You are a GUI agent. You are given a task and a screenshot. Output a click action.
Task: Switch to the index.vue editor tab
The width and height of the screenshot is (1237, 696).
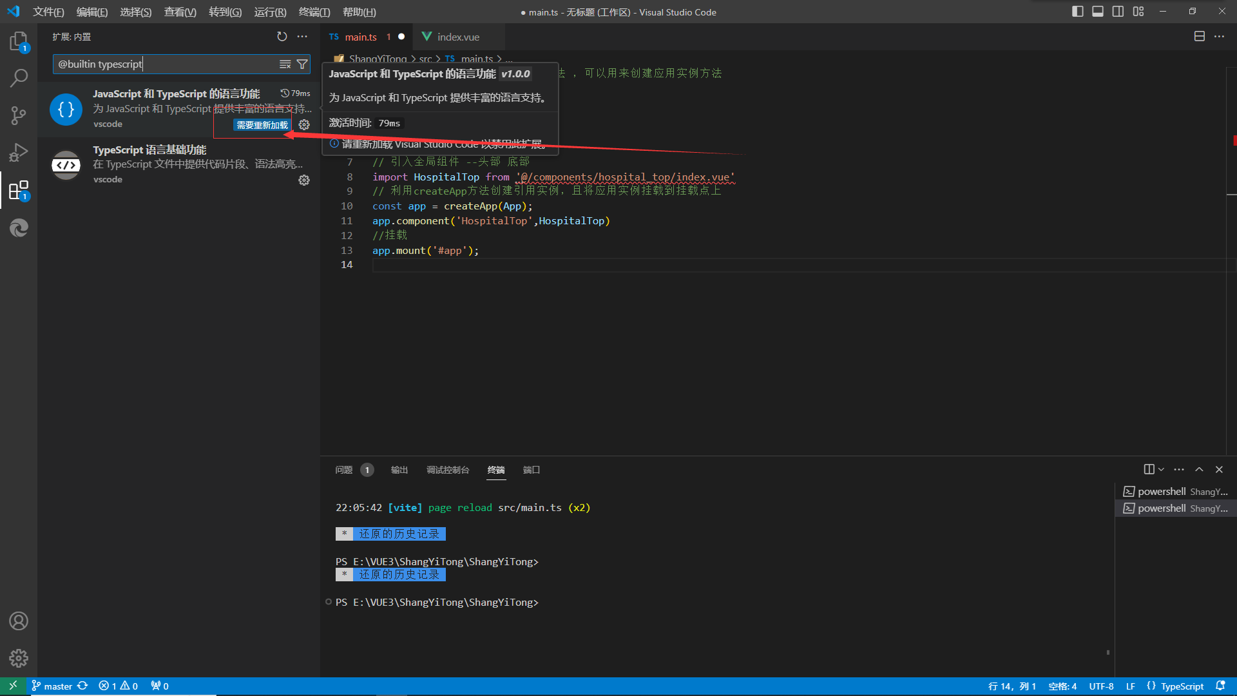[457, 37]
